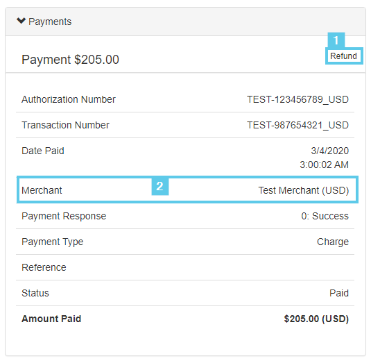Select the Payments panel header title

coord(50,22)
